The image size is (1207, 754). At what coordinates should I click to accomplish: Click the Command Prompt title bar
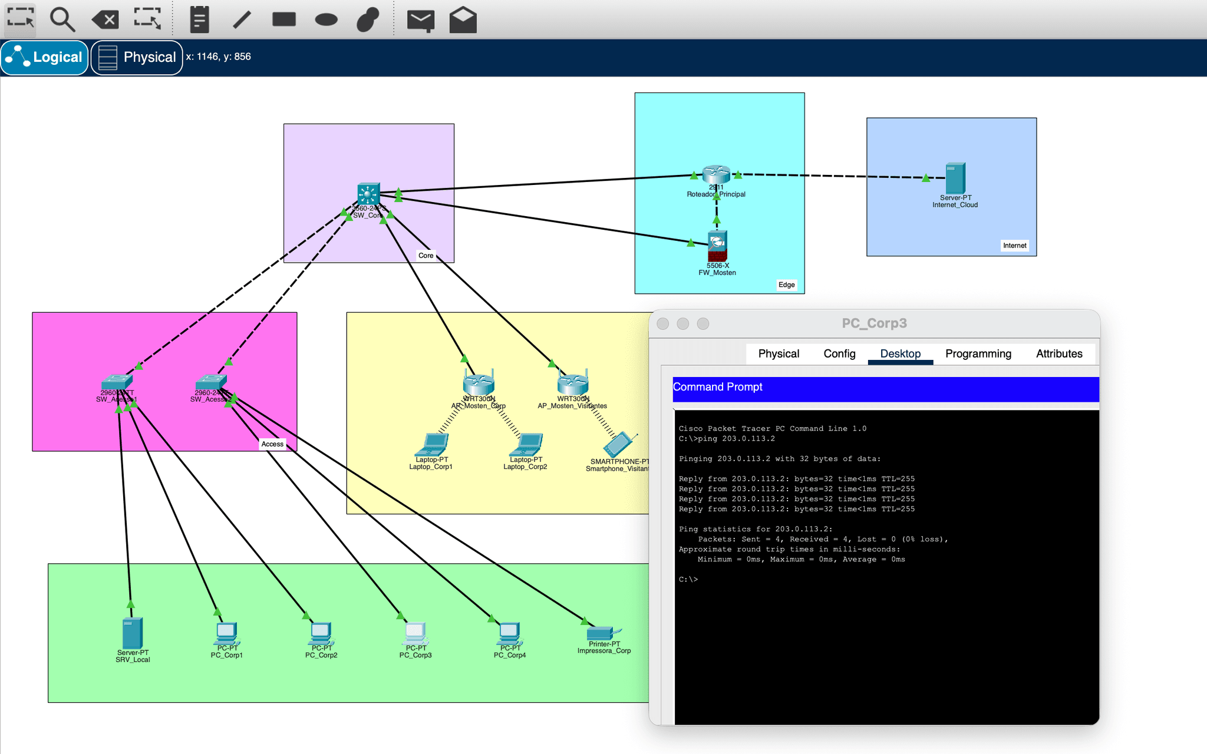885,388
